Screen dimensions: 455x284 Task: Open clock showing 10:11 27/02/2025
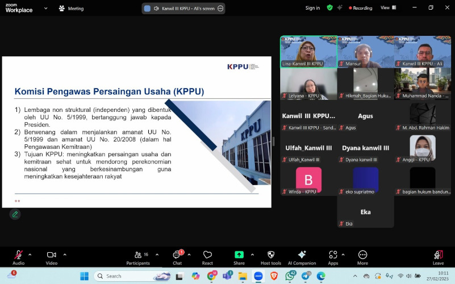pyautogui.click(x=437, y=276)
